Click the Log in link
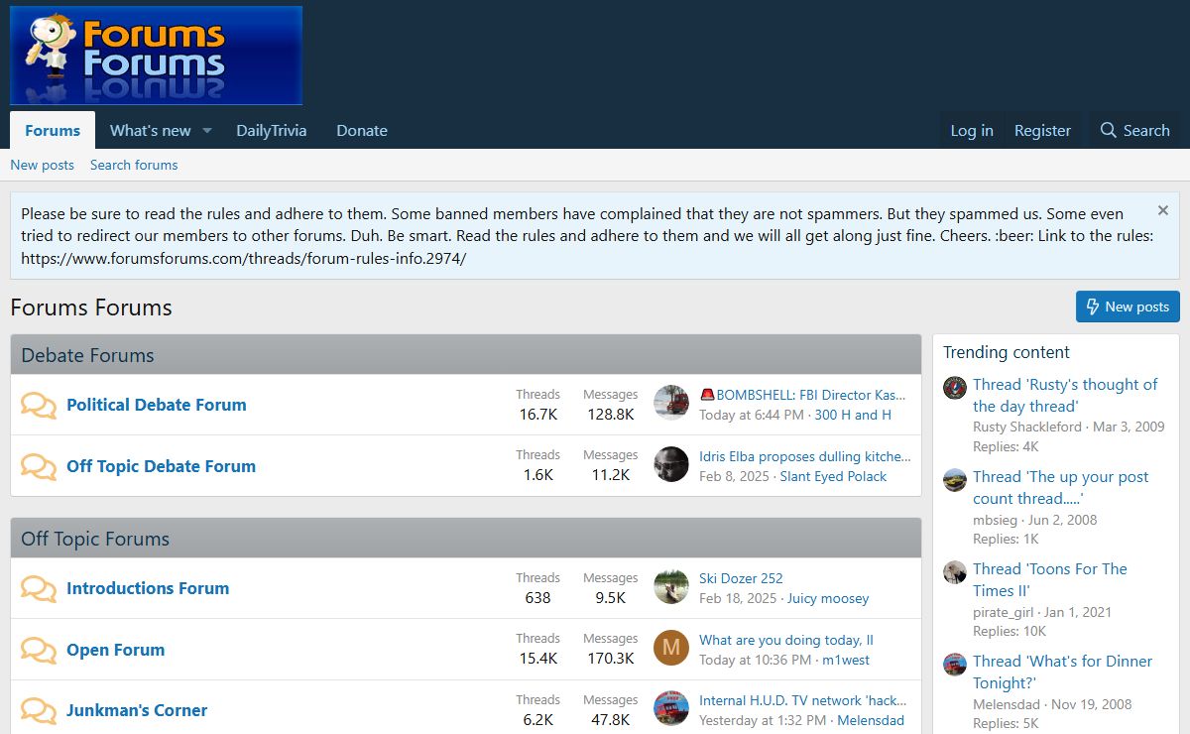 (x=971, y=131)
